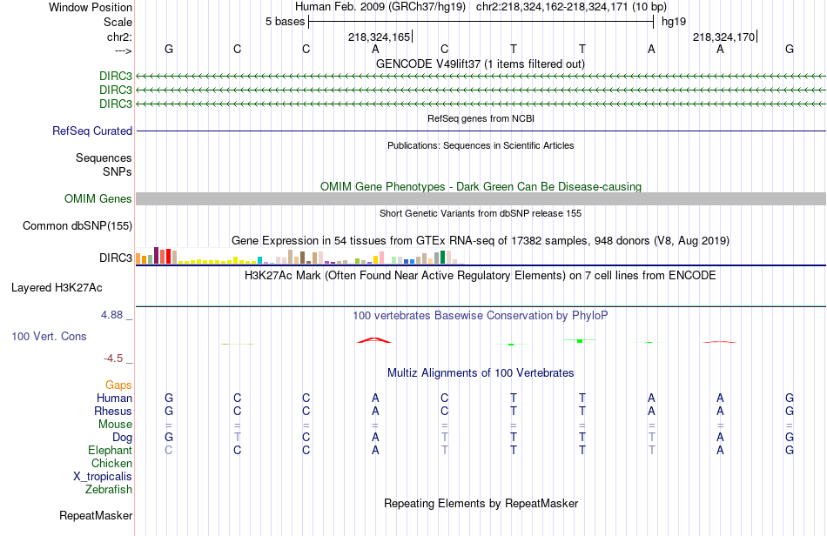This screenshot has height=536, width=827.
Task: Click the hg19 label beside scale bar
Action: click(674, 22)
